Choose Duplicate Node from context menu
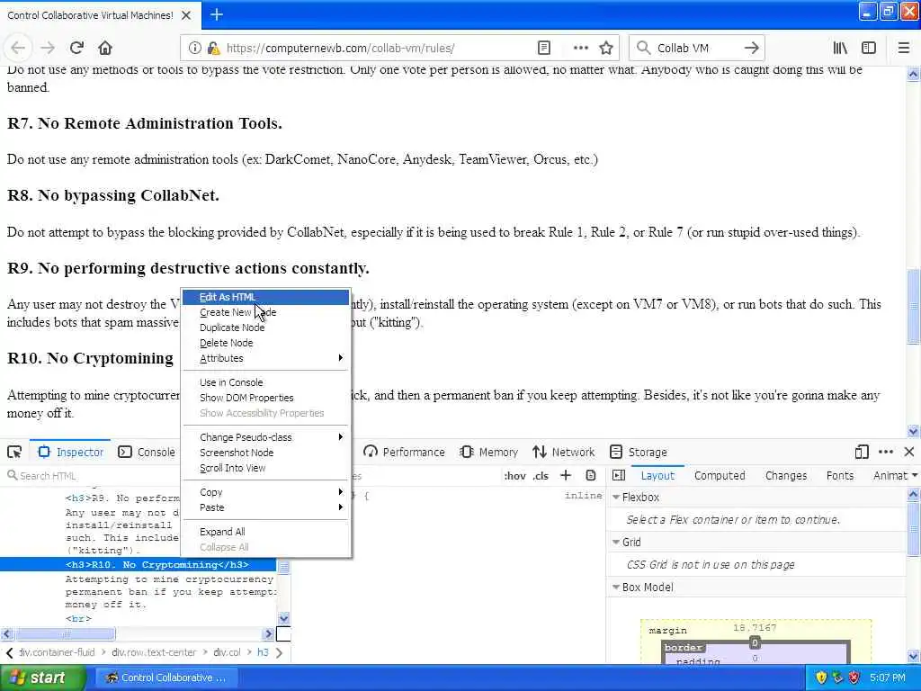This screenshot has width=921, height=691. coord(265,328)
